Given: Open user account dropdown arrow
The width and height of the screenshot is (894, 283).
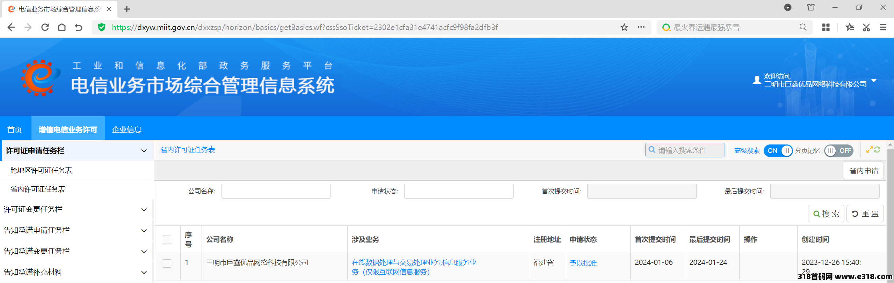Looking at the screenshot, I should click(874, 81).
